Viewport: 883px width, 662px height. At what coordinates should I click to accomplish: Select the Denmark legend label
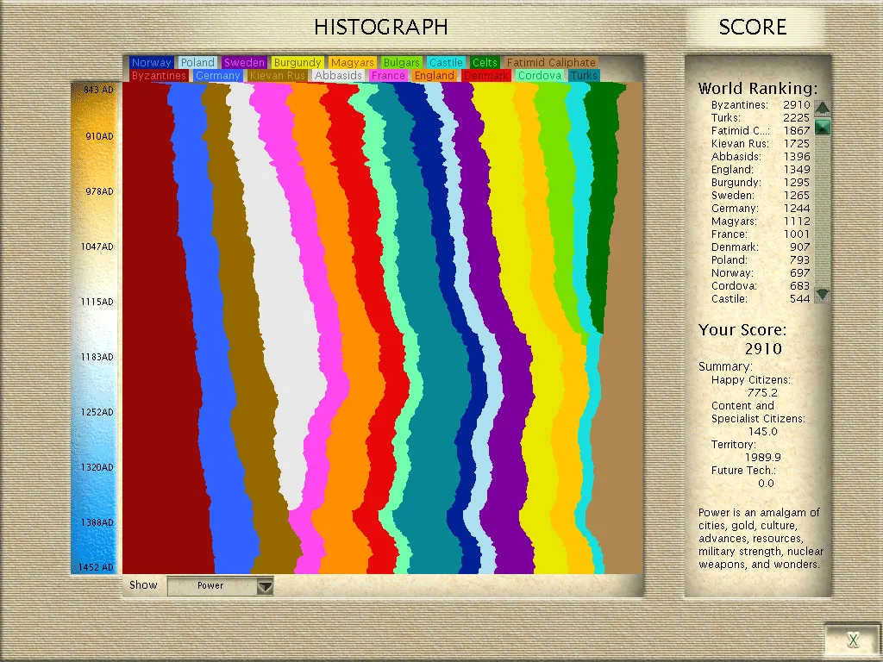click(486, 76)
